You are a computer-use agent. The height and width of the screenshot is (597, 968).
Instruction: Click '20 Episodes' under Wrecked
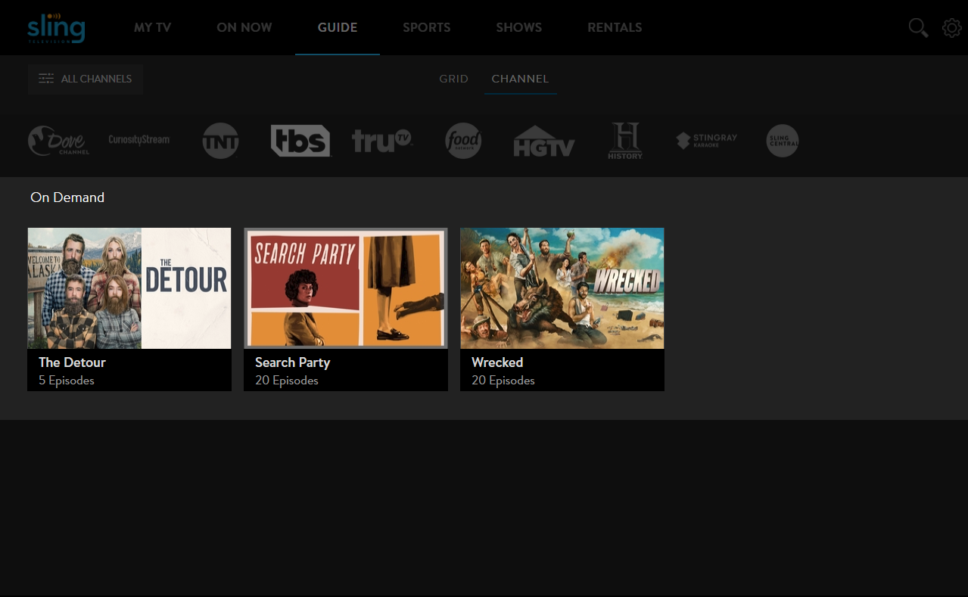503,381
